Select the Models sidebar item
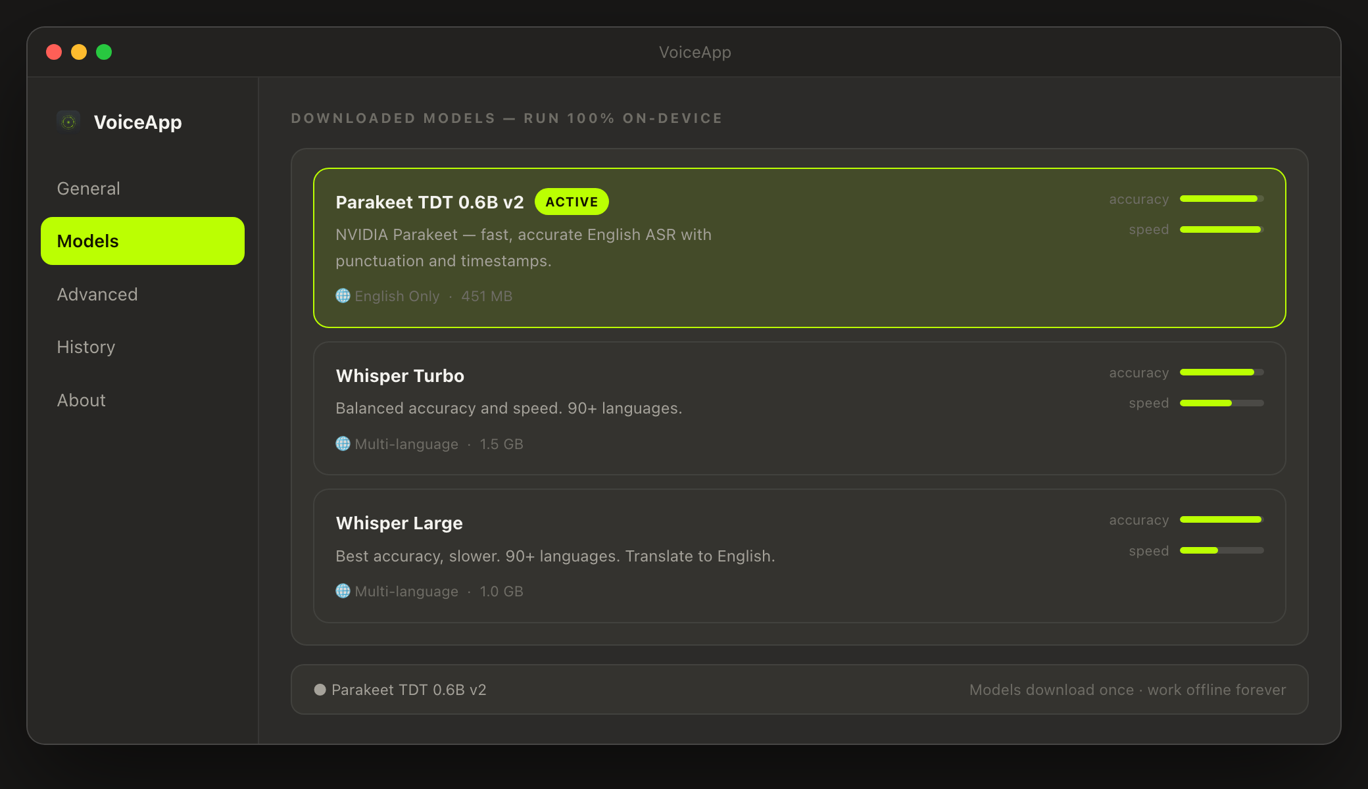 tap(143, 241)
